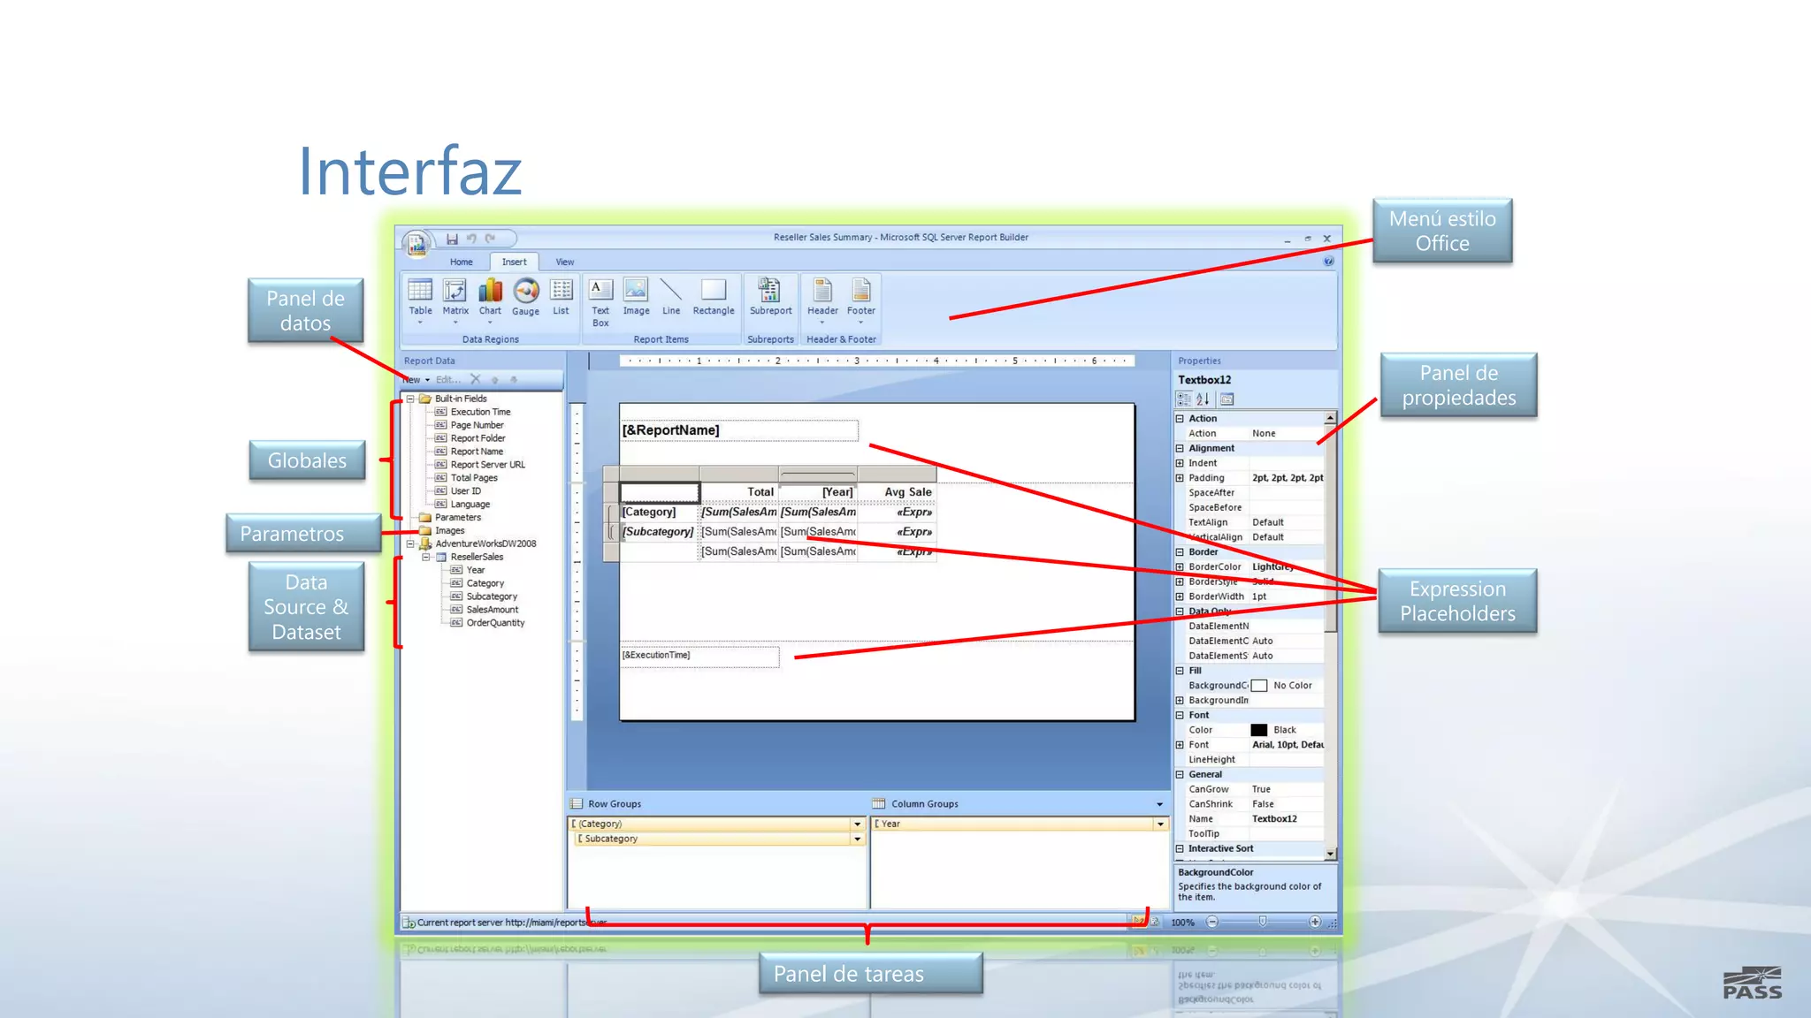Switch to the Home ribbon tab
Screen dimensions: 1811x1018
pyautogui.click(x=461, y=262)
